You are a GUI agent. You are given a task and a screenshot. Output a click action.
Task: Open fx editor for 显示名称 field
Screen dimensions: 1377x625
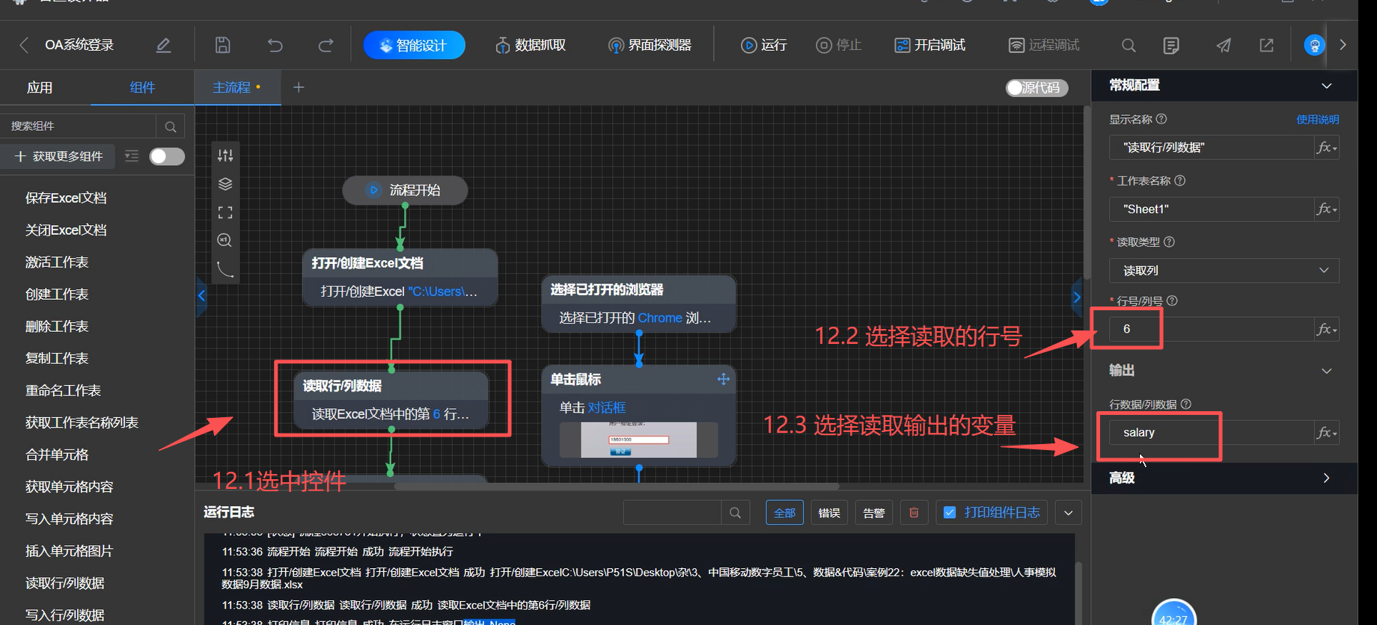point(1327,147)
